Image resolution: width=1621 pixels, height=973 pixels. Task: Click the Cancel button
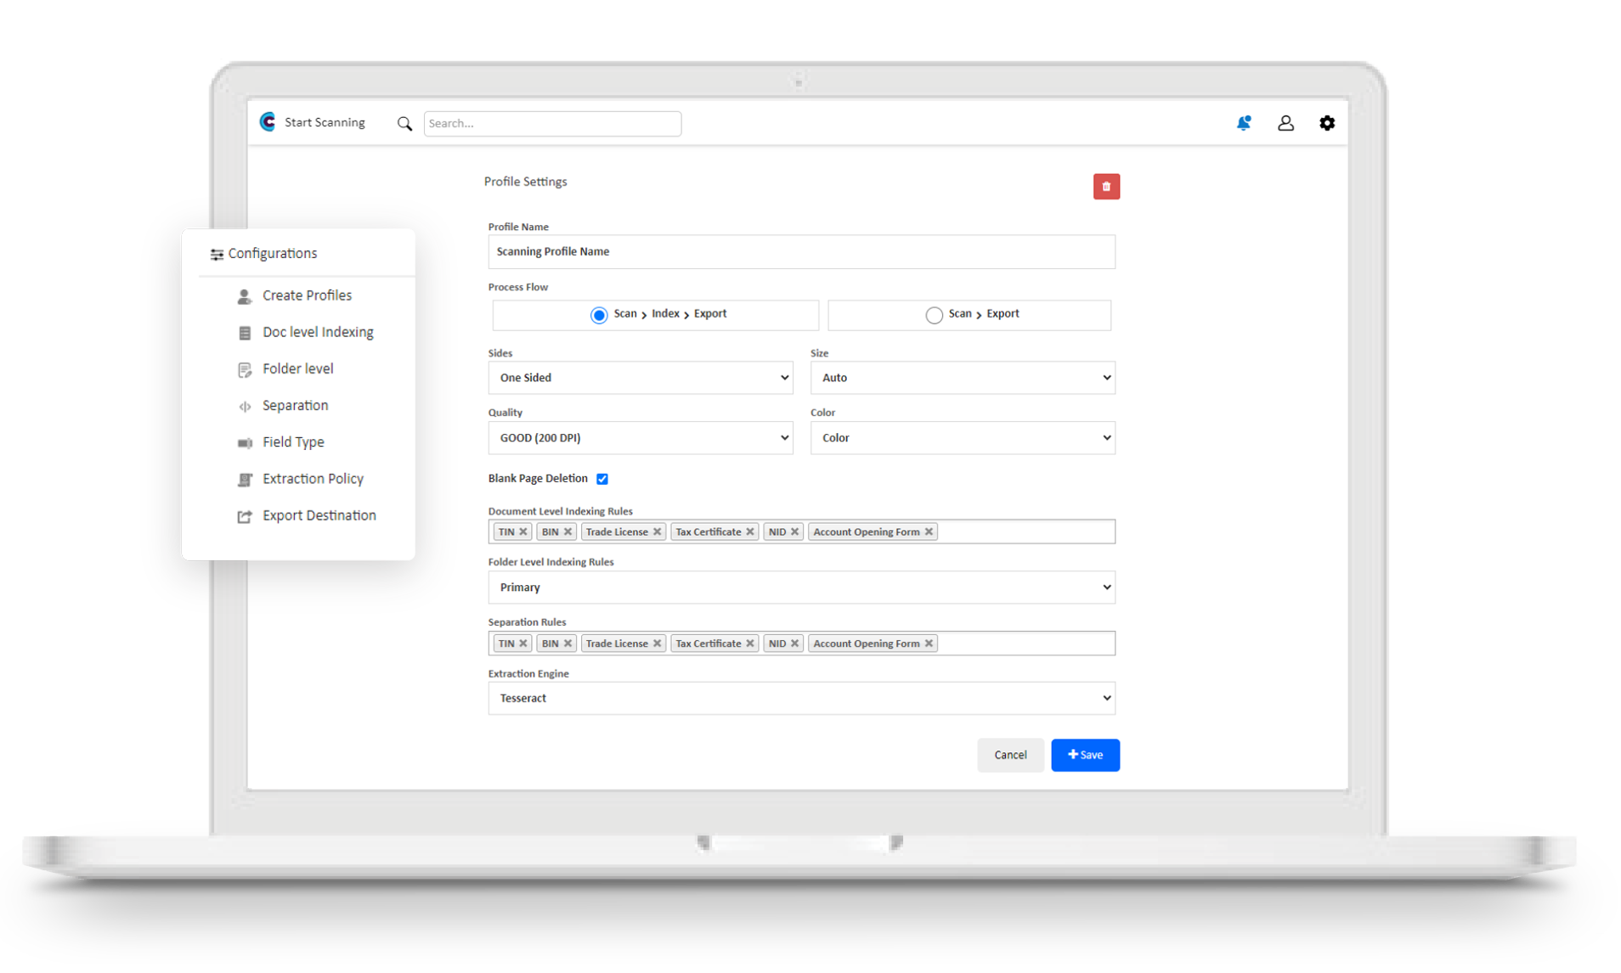tap(1010, 755)
